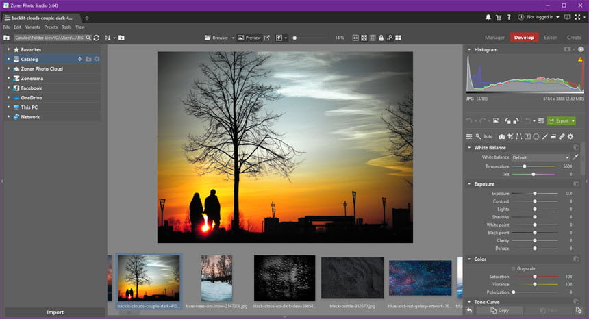Open a new tab with plus button
Viewport: 589px width, 319px height.
87,18
